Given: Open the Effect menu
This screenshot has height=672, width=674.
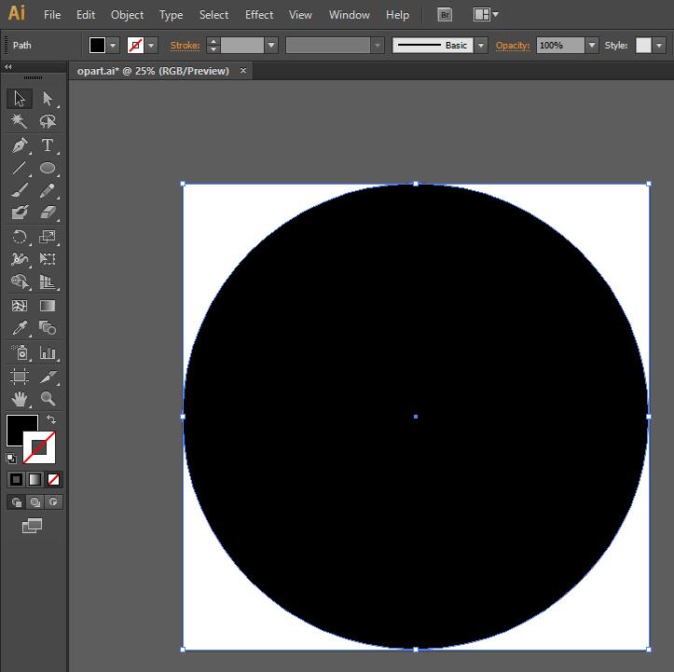Looking at the screenshot, I should pos(259,15).
